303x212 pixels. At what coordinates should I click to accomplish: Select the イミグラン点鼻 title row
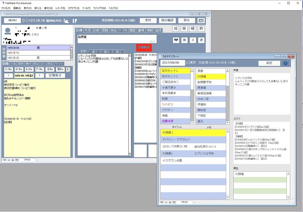tap(193, 160)
